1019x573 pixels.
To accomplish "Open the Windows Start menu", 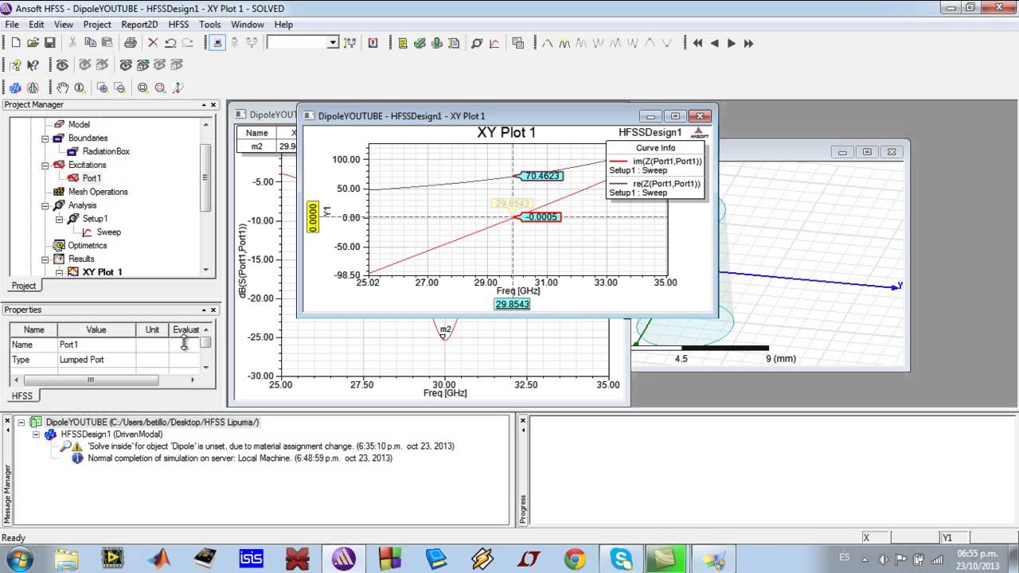I will point(18,559).
